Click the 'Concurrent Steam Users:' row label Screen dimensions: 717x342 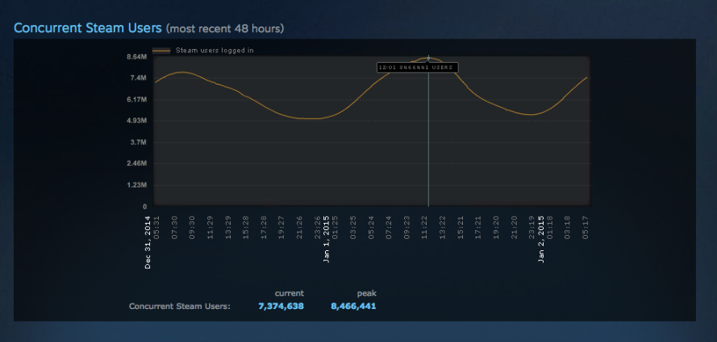[180, 306]
